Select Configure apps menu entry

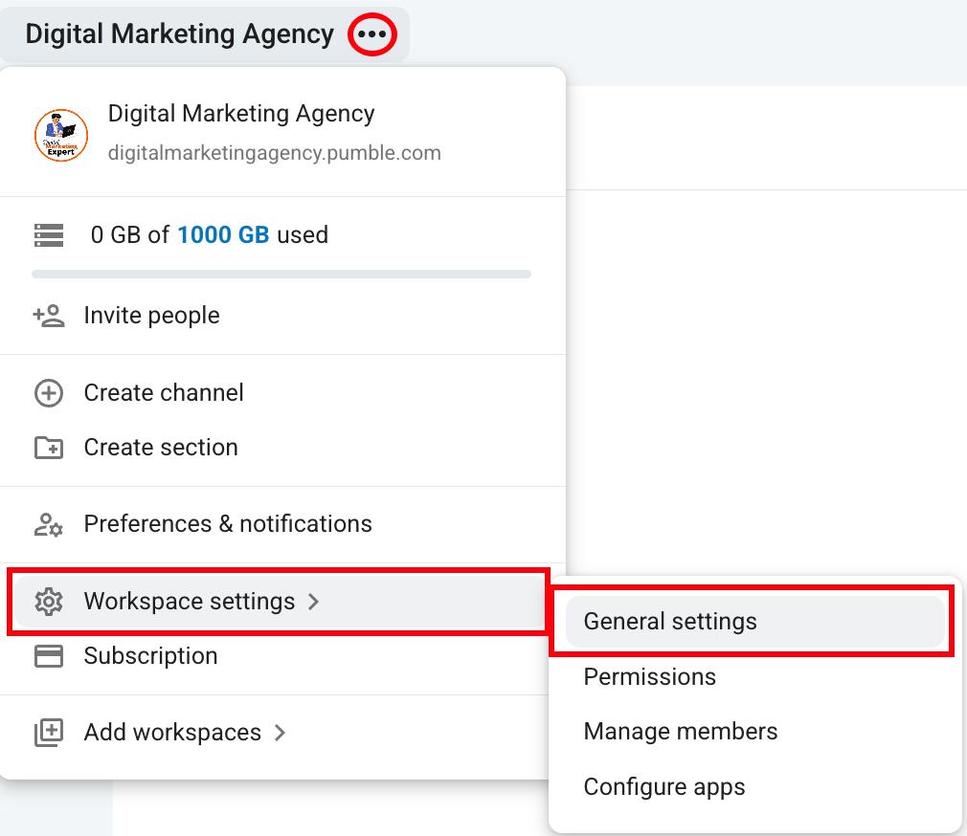pyautogui.click(x=664, y=787)
